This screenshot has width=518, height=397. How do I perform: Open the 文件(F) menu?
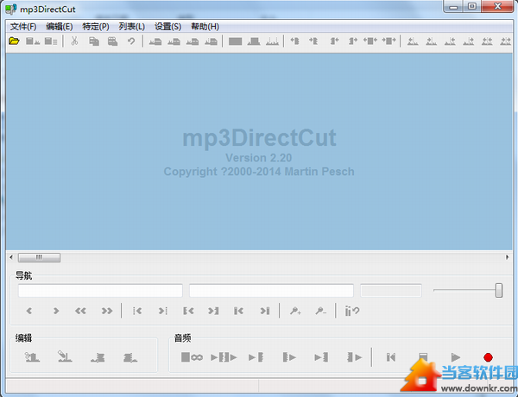tap(23, 27)
